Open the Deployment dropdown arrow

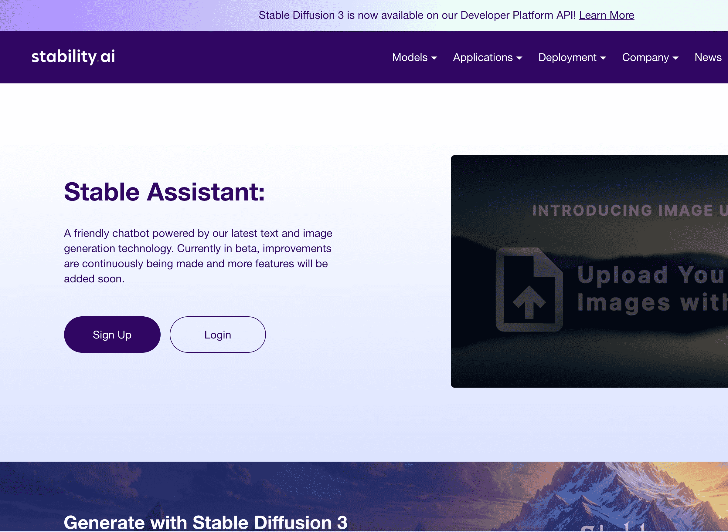(603, 58)
